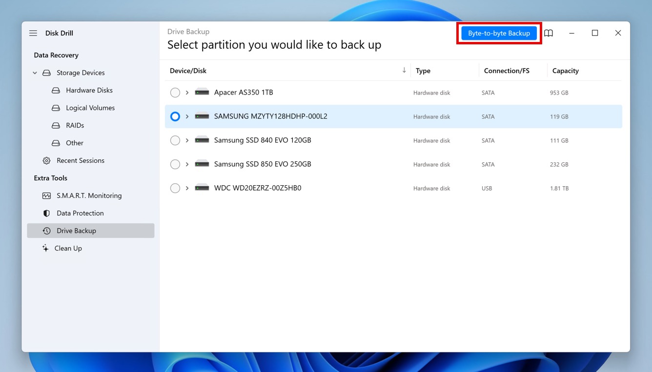Click the 953 GB capacity cell

pyautogui.click(x=559, y=93)
